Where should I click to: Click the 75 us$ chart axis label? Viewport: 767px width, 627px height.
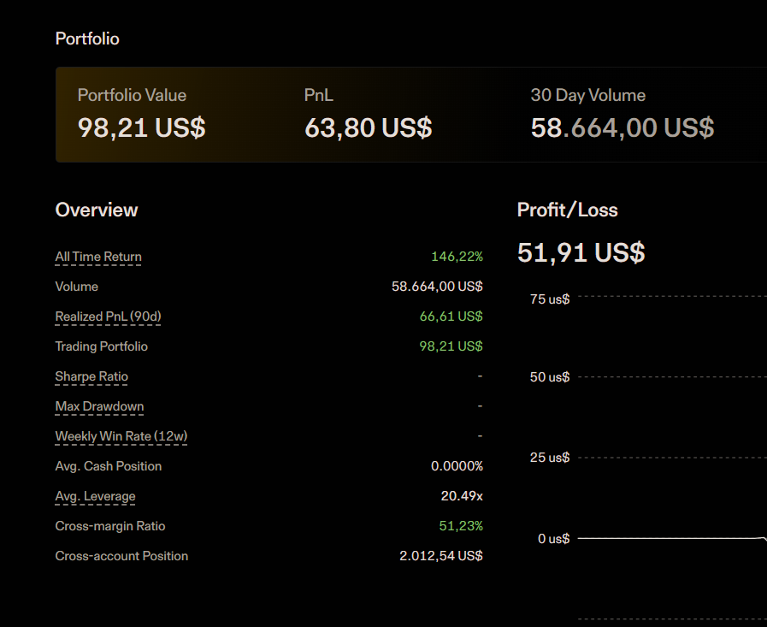point(550,299)
